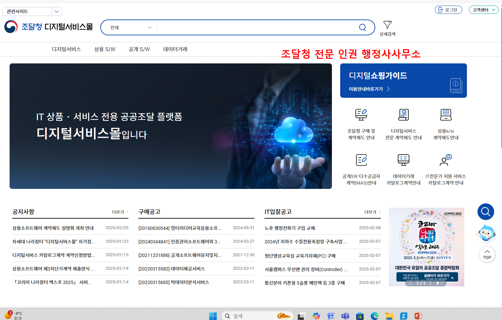Open Microsoft Store from the taskbar

tap(360, 316)
